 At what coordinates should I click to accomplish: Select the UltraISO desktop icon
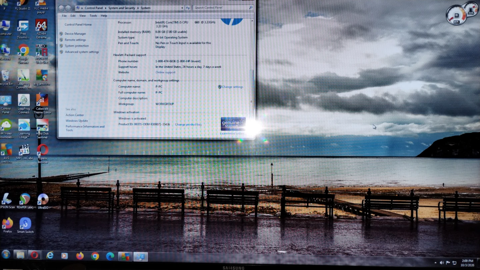tap(43, 201)
